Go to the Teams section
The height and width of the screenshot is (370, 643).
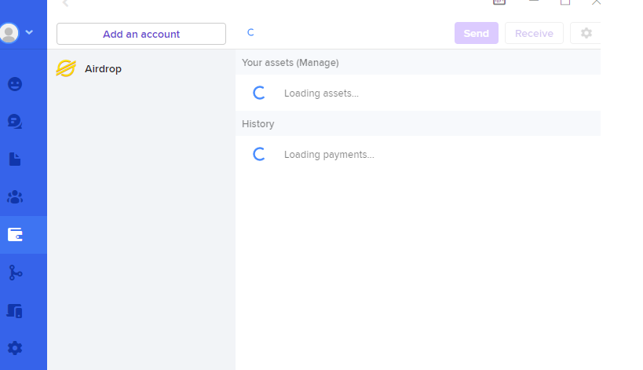pyautogui.click(x=15, y=197)
